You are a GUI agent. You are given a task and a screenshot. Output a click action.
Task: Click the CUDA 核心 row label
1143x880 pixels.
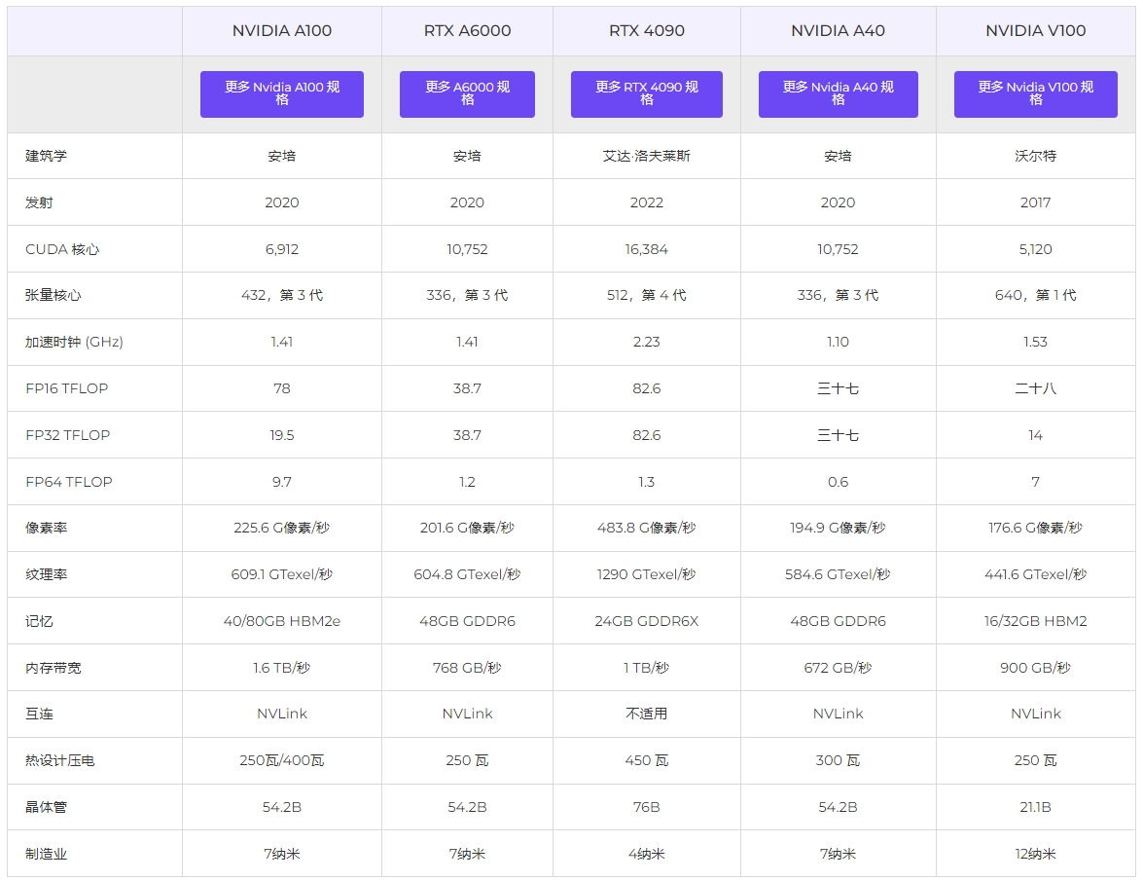tap(58, 248)
